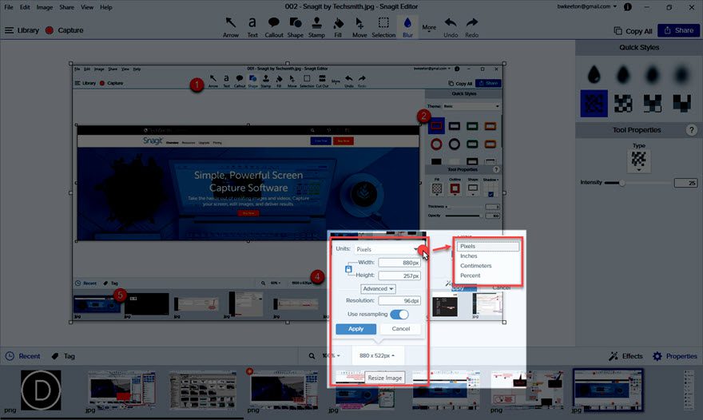Open the Effects panel
703x420 pixels.
(626, 356)
